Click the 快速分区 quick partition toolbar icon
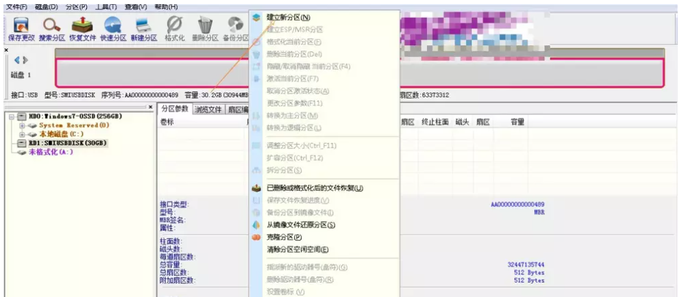The image size is (684, 297). coord(112,25)
